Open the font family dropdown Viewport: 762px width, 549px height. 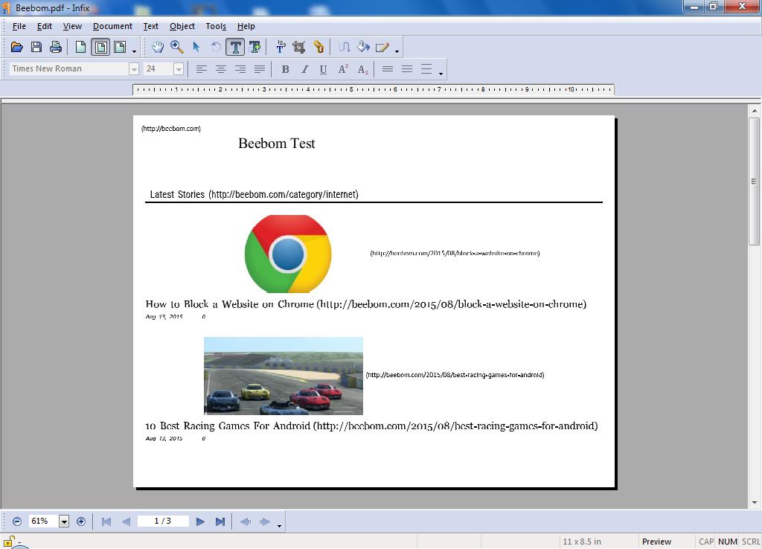coord(133,68)
